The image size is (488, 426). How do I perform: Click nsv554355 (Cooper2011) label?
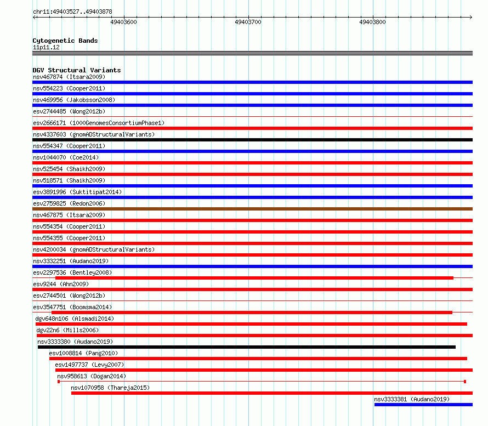[x=69, y=238]
